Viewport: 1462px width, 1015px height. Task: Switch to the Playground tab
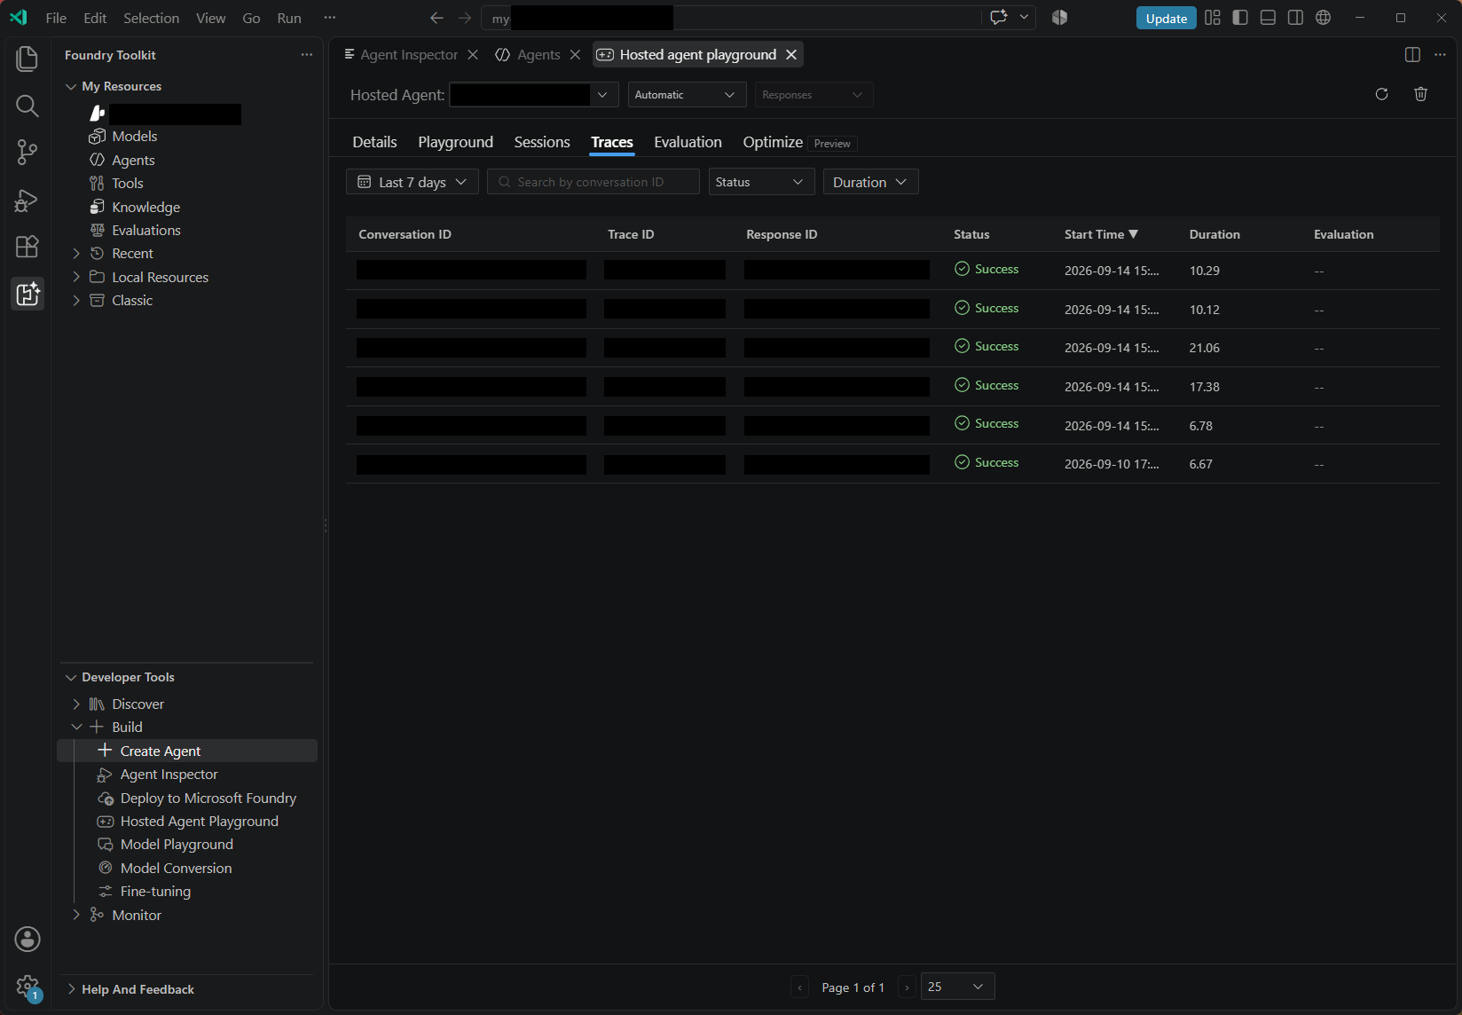tap(455, 142)
